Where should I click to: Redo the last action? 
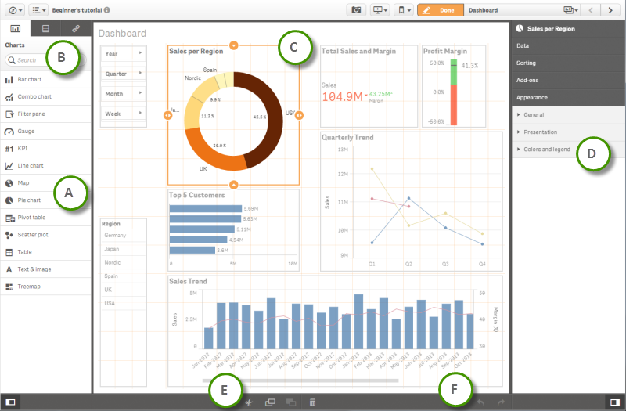point(501,402)
